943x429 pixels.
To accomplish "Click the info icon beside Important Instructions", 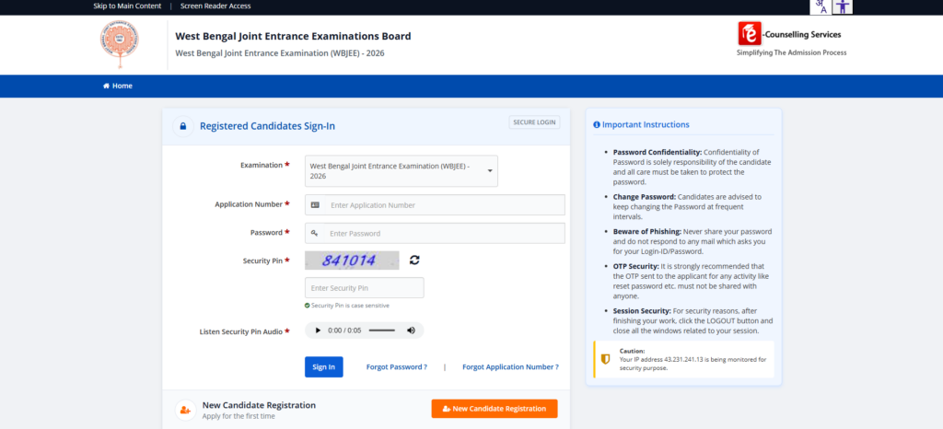I will tap(597, 125).
